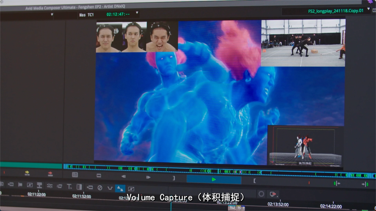Image resolution: width=376 pixels, height=211 pixels.
Task: Toggle the highlighted blue two-triangle button
Action: pyautogui.click(x=120, y=189)
